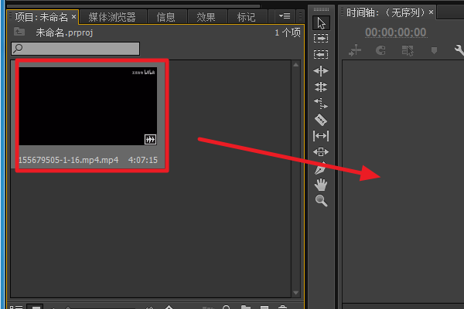Screen dimensions: 464x309
Task: Click the clip duration 4:07:15
Action: 142,160
